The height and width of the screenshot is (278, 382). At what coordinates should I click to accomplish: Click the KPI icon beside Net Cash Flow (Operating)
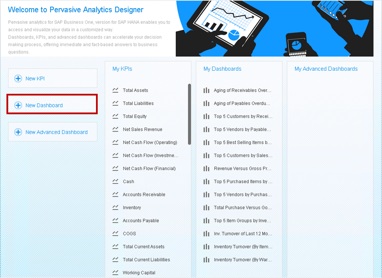[115, 142]
